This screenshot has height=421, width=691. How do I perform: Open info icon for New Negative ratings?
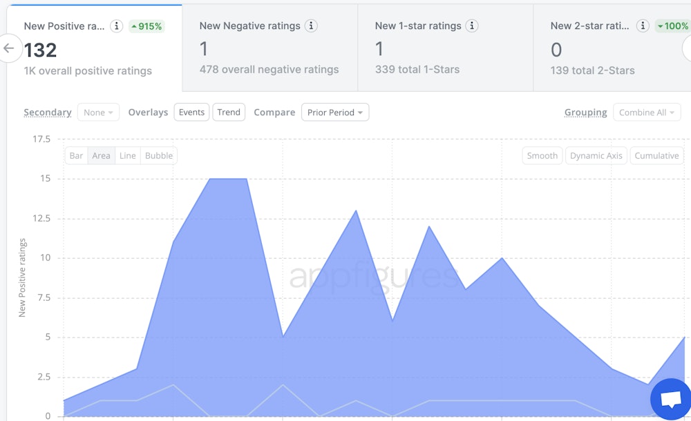coord(311,26)
